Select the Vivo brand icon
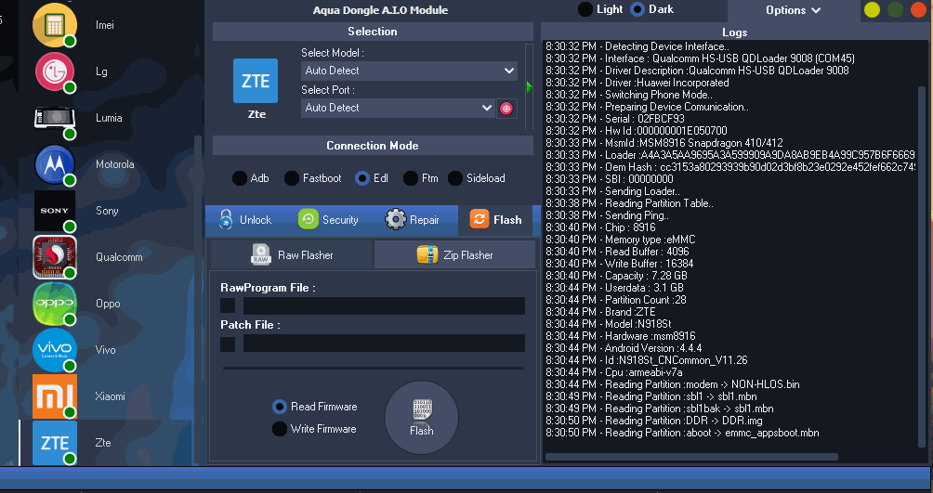933x493 pixels. 55,350
